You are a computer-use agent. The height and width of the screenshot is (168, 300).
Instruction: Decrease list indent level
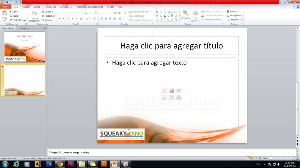(x=115, y=13)
